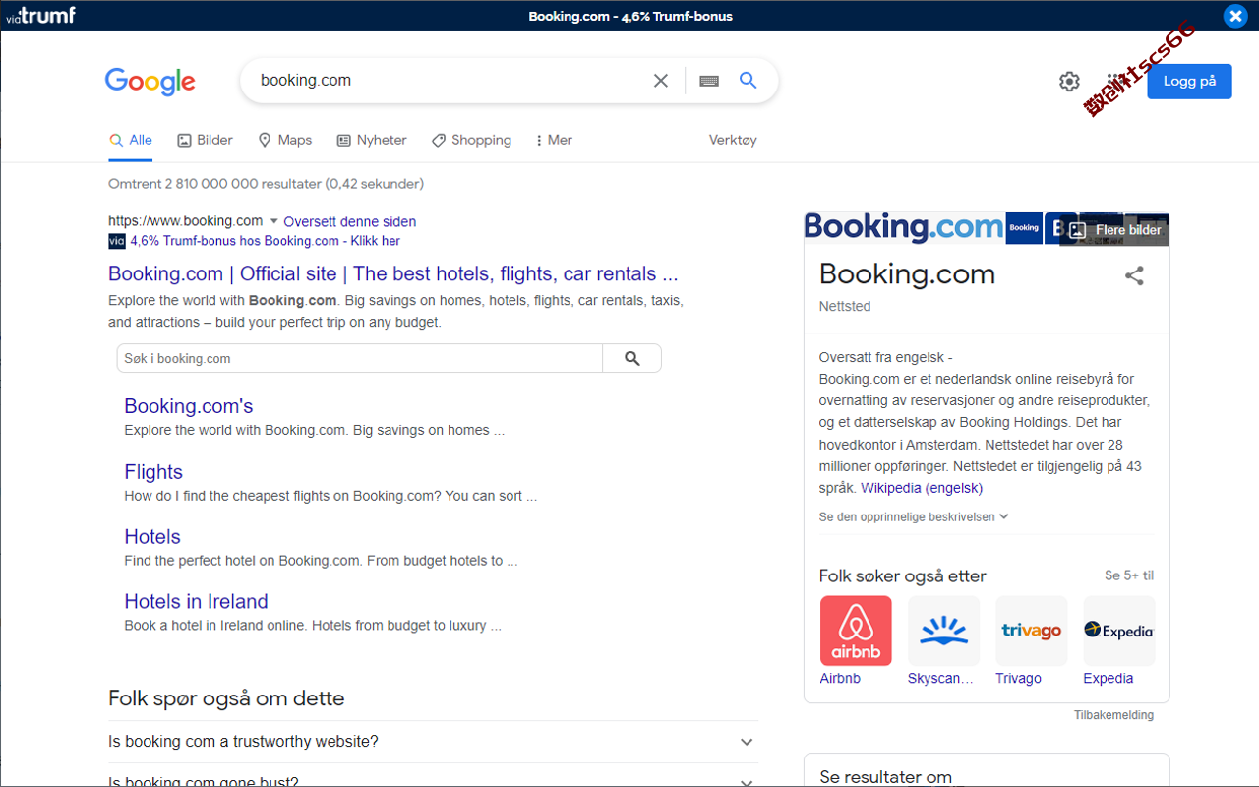
Task: Click the 'Folk spør også om dette' heading
Action: (x=226, y=698)
